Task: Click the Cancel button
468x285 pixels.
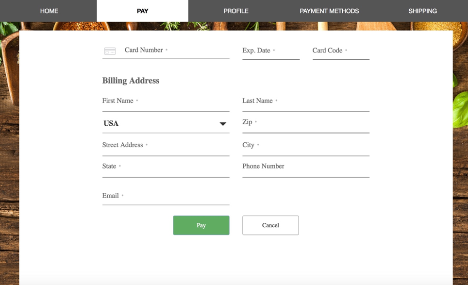Action: point(270,225)
